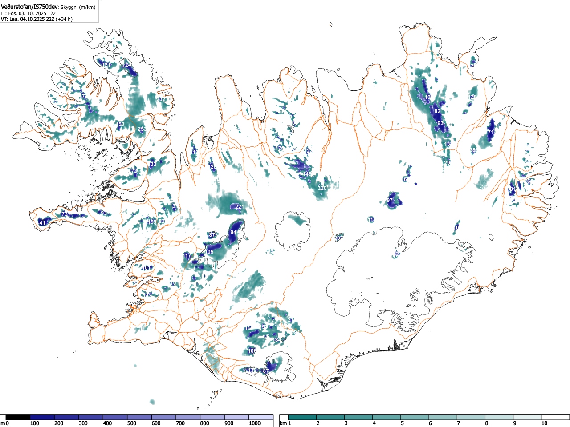Image resolution: width=570 pixels, height=427 pixels.
Task: Select the legend swatch between 500 and 600 m
Action: pyautogui.click(x=139, y=417)
